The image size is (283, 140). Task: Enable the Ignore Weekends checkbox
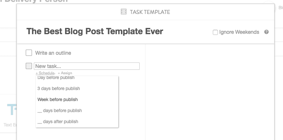215,32
